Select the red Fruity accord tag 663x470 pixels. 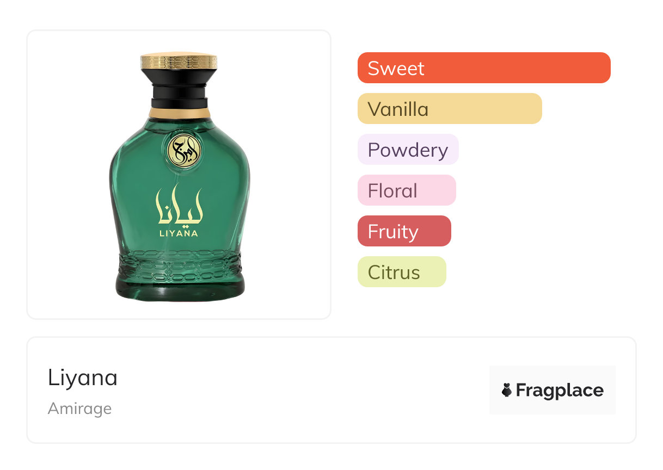404,231
